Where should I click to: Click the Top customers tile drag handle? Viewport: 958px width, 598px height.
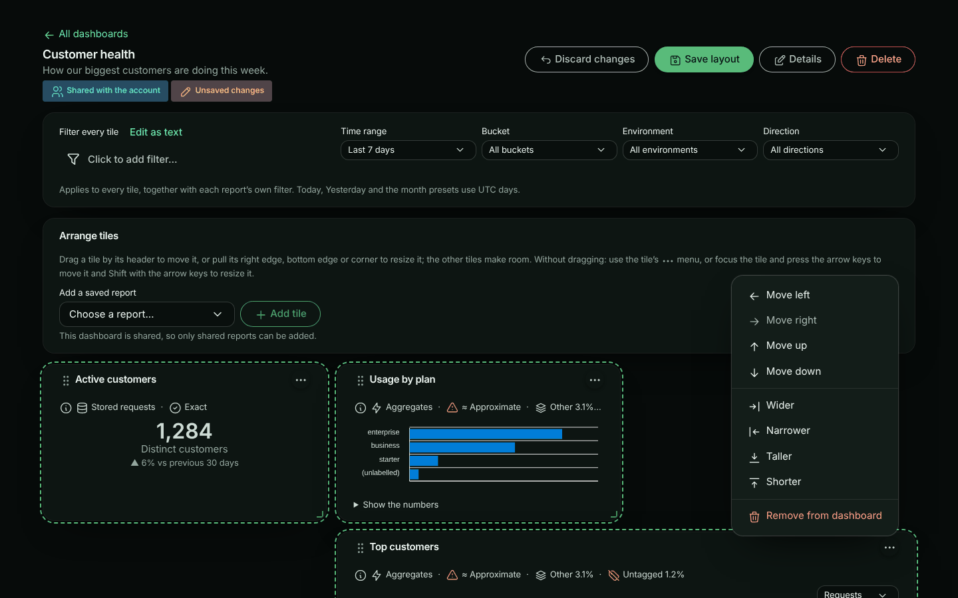[x=361, y=548]
